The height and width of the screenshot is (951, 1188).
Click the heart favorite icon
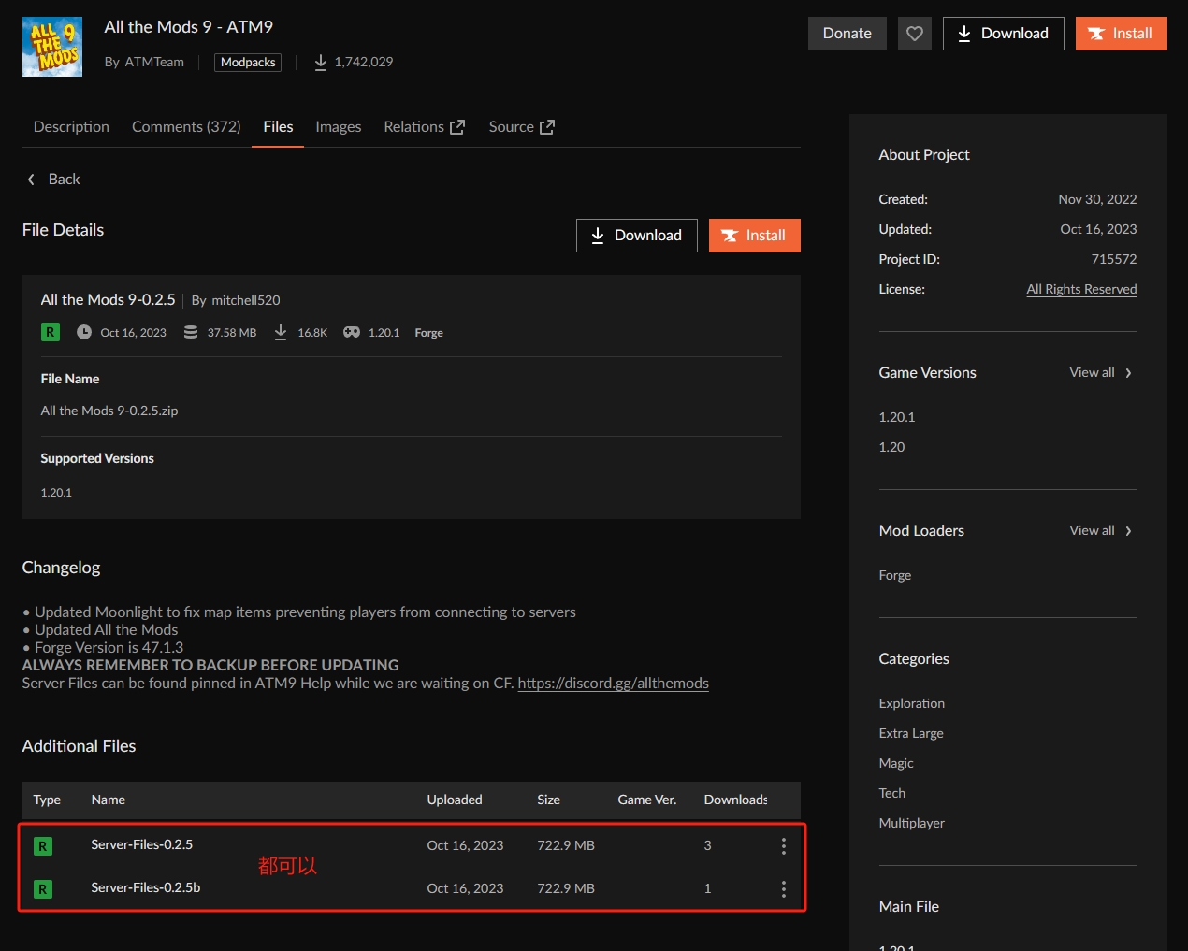point(914,34)
